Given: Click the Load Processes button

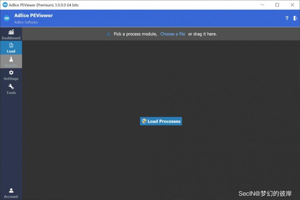Looking at the screenshot, I should [x=161, y=121].
